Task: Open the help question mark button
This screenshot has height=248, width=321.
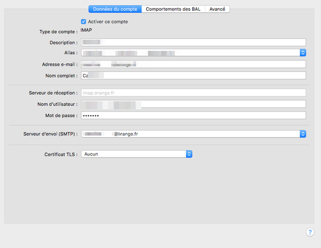Action: (x=310, y=232)
